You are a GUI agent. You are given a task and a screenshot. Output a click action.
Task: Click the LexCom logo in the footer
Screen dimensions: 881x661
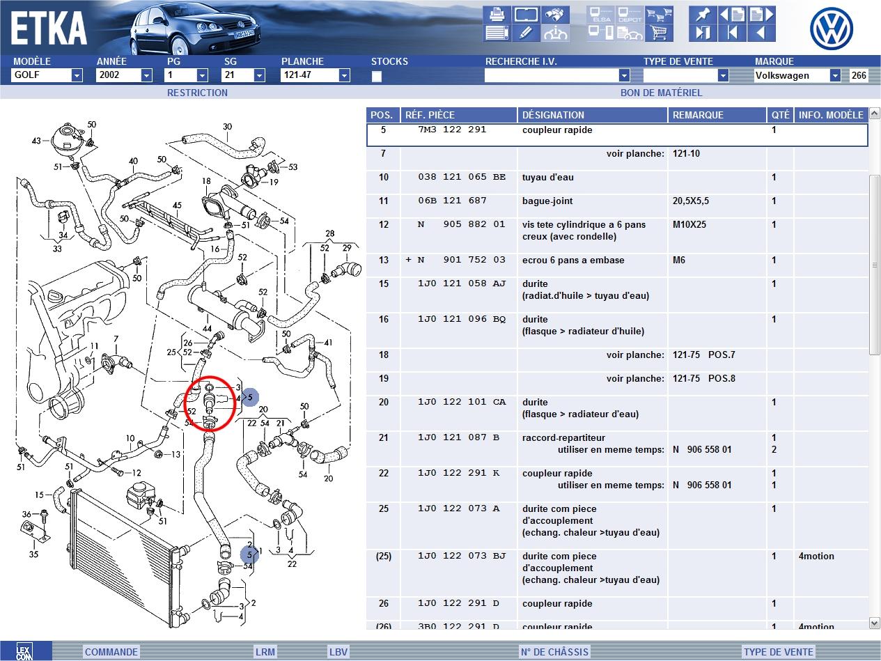pyautogui.click(x=24, y=651)
